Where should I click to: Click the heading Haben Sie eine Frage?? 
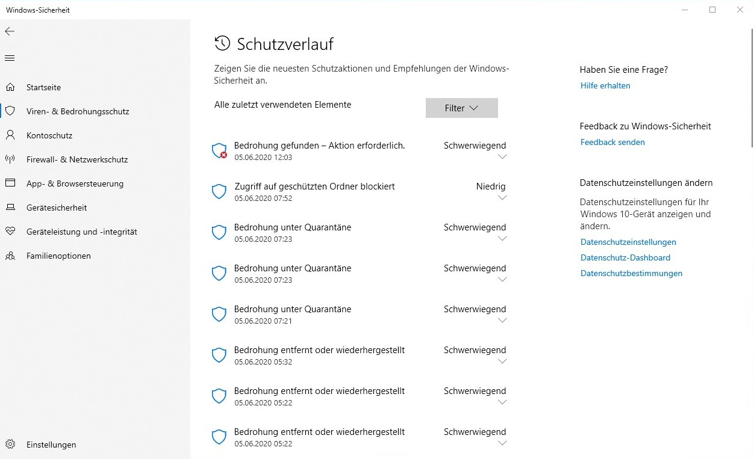click(624, 70)
